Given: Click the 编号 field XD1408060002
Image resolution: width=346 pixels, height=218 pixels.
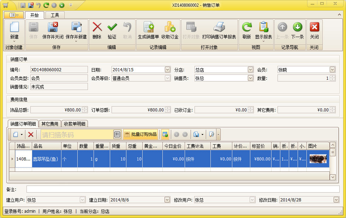Looking at the screenshot, I should click(59, 69).
